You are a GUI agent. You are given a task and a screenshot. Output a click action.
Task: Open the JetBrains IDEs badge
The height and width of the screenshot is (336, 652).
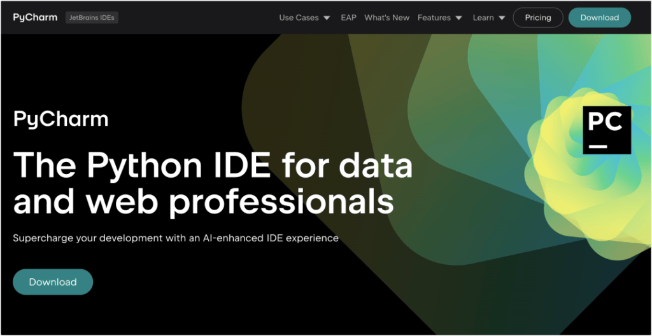(x=92, y=18)
